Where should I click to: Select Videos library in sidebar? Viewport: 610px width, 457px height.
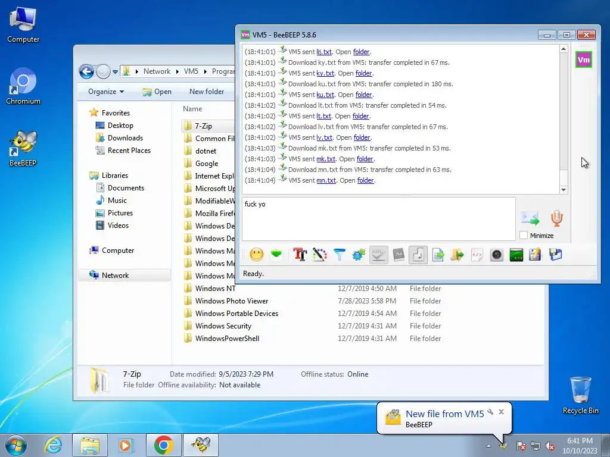tap(118, 225)
